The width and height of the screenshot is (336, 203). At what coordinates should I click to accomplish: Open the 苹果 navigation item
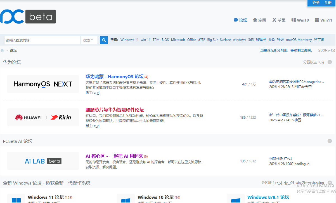point(279,20)
